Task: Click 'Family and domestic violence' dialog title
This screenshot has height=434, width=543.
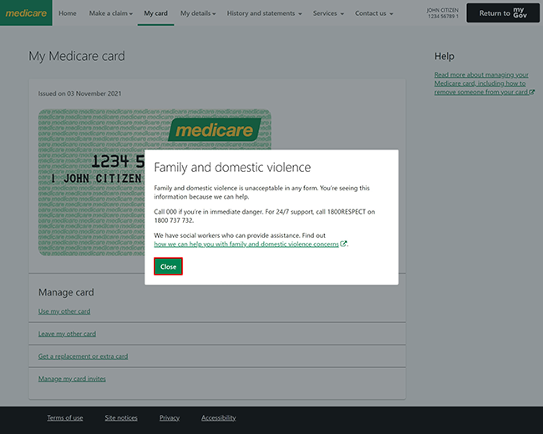Action: (x=232, y=168)
